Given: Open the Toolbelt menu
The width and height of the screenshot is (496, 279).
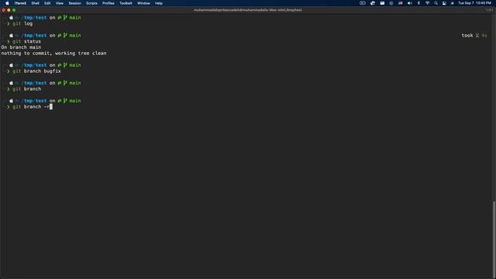Looking at the screenshot, I should pyautogui.click(x=126, y=3).
